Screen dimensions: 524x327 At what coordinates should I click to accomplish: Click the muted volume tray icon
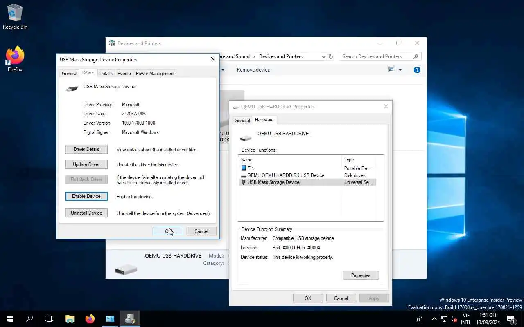click(x=454, y=319)
